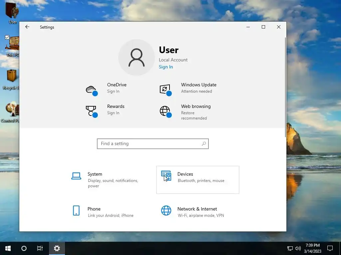Open the network tray icon

click(290, 248)
